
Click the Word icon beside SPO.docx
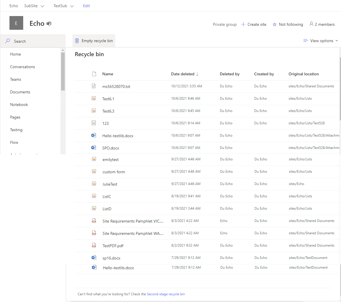(x=94, y=147)
